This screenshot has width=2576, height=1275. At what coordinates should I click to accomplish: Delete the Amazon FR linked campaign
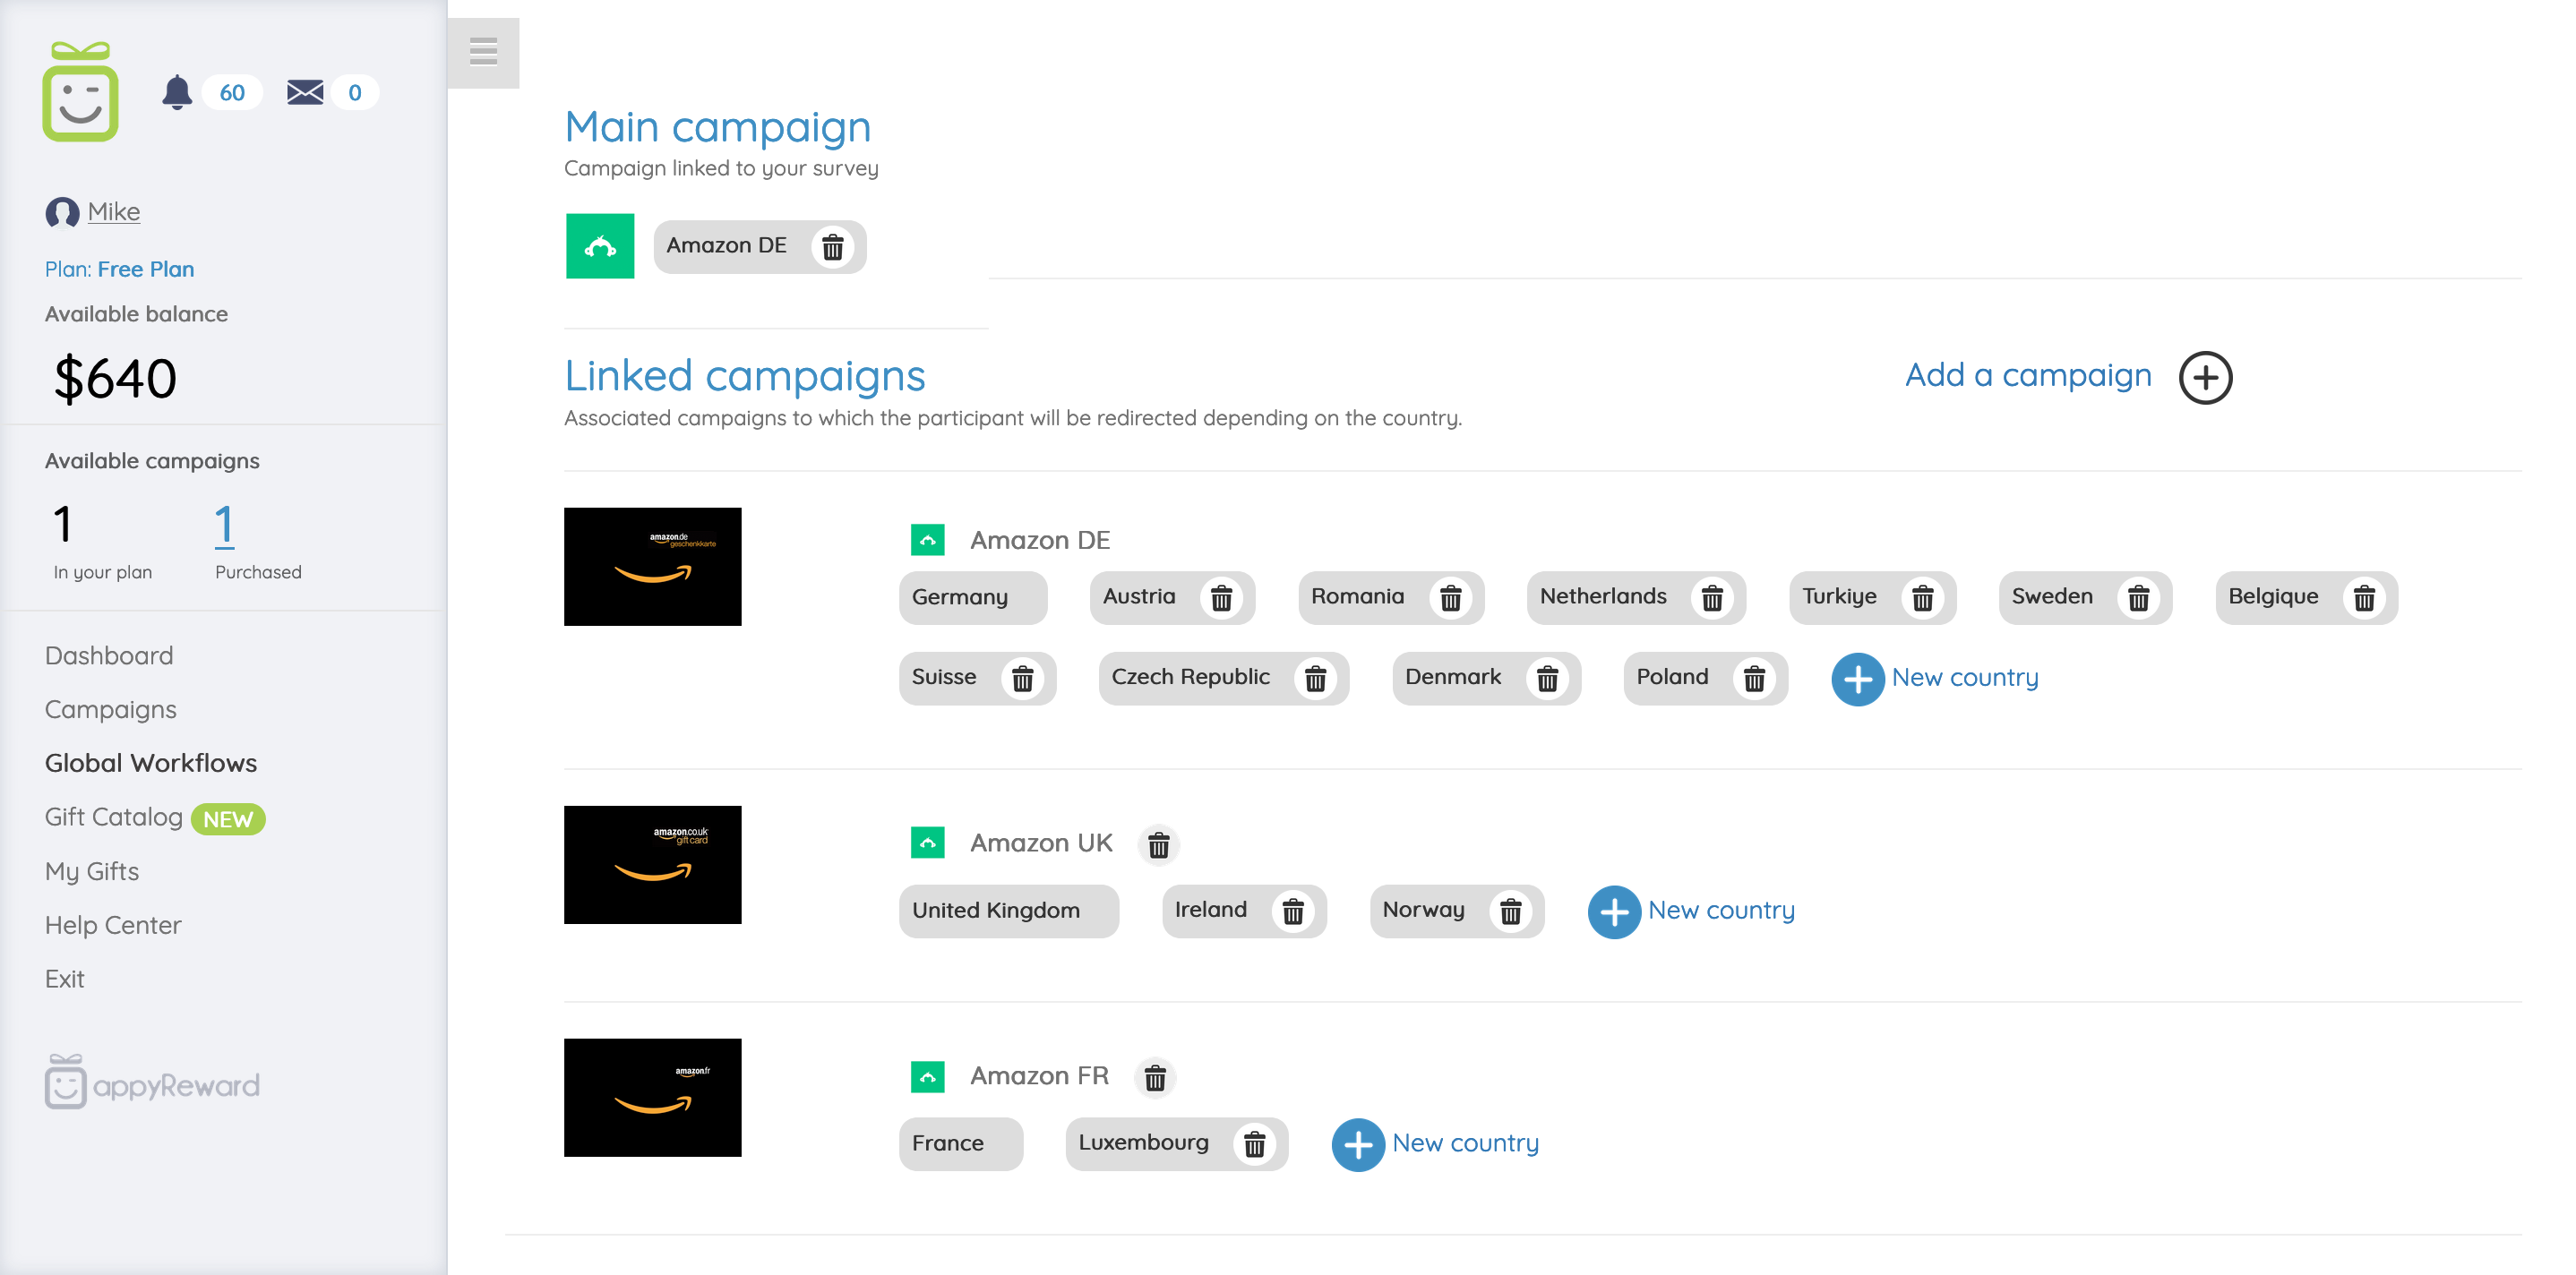pos(1155,1078)
